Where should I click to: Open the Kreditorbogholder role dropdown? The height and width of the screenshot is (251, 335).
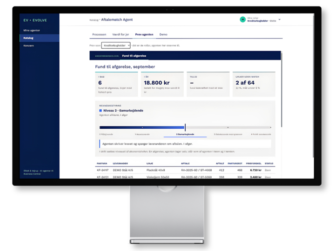(116, 46)
